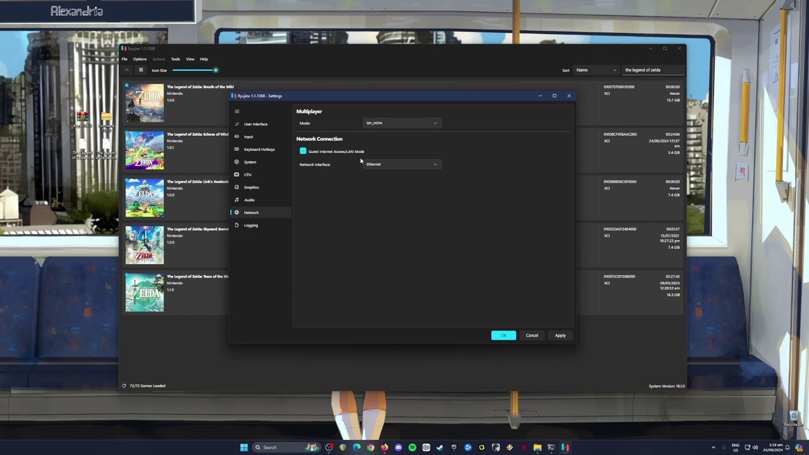Open File menu in Ryujinx
Screen dimensions: 809x455
coord(125,59)
